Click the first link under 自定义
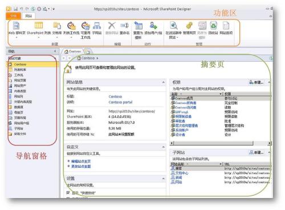Viewport: 285px width, 210px height. (81, 161)
